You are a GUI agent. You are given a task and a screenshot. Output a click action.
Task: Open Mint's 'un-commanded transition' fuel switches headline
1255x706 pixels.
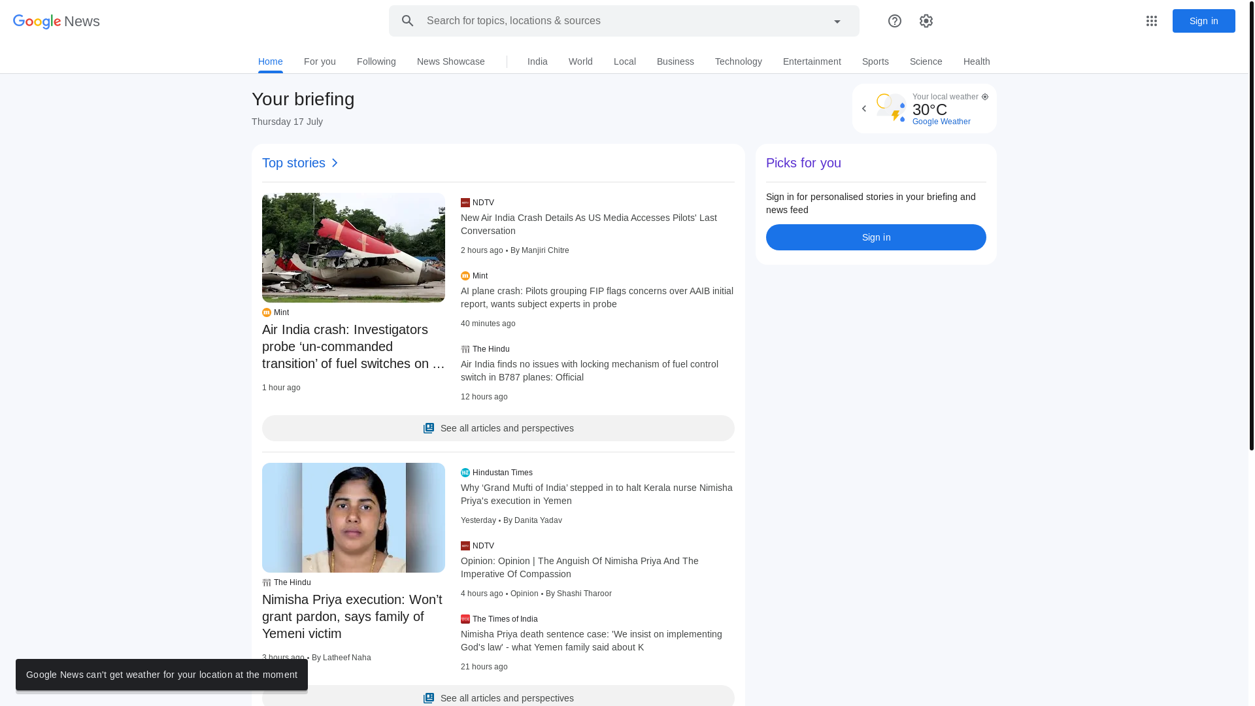pyautogui.click(x=354, y=346)
